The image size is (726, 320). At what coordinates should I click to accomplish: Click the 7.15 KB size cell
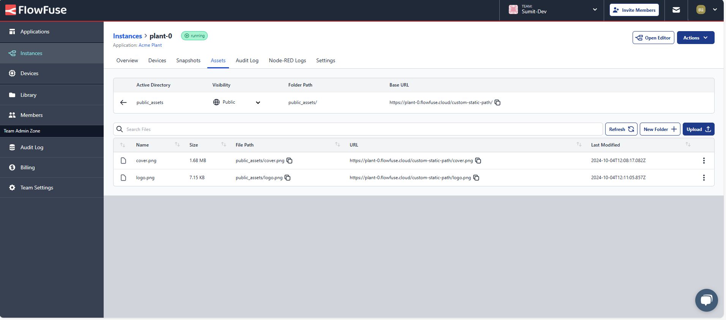(x=197, y=178)
